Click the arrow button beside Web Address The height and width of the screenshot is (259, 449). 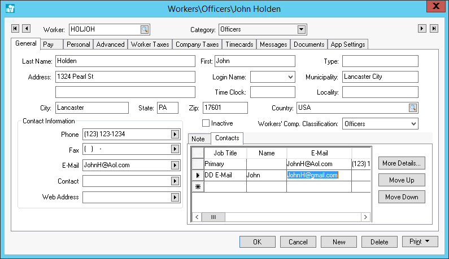(175, 198)
